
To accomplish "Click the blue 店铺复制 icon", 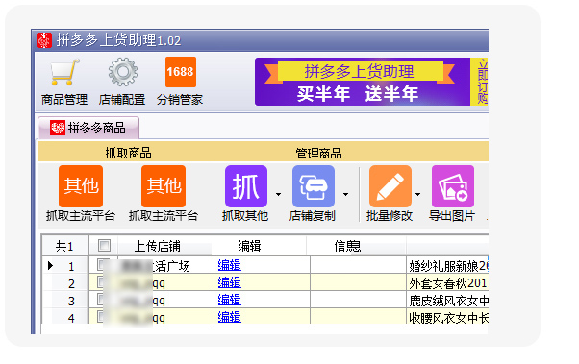I will (x=314, y=186).
